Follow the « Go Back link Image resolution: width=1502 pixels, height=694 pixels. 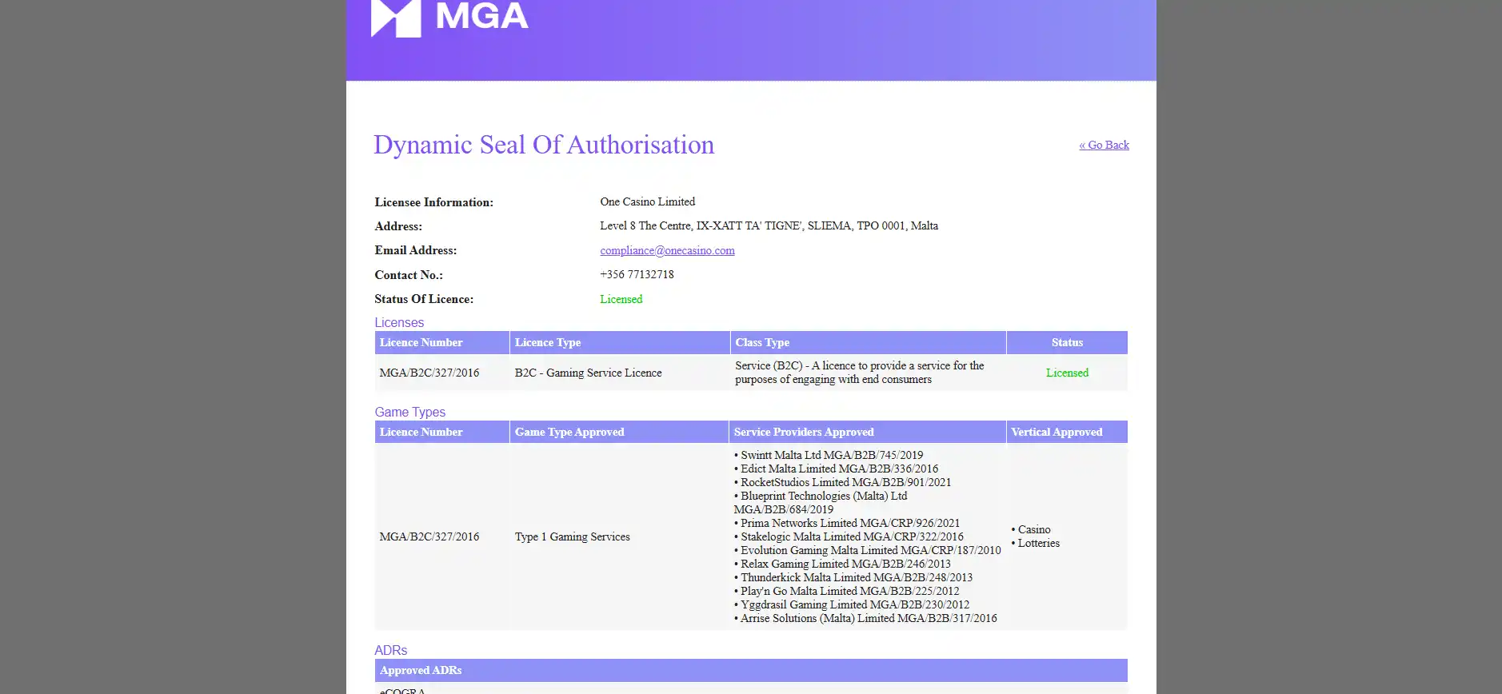pyautogui.click(x=1104, y=145)
